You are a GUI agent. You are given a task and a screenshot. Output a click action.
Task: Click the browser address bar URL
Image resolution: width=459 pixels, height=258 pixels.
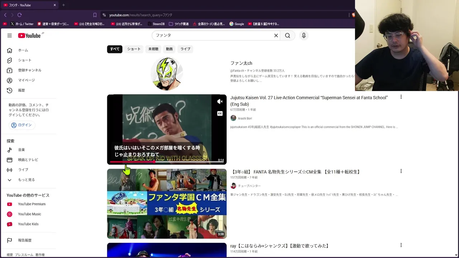(141, 15)
